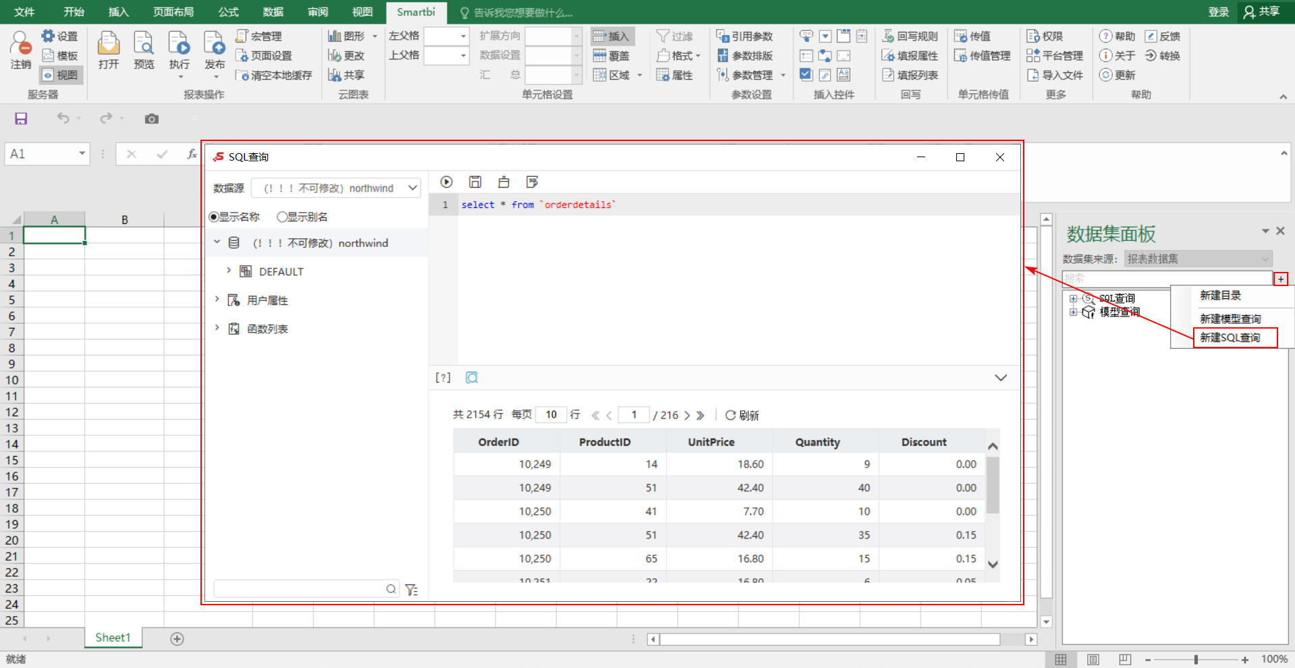The width and height of the screenshot is (1295, 668).
Task: Click zoom in plus on status bar
Action: click(x=1245, y=659)
